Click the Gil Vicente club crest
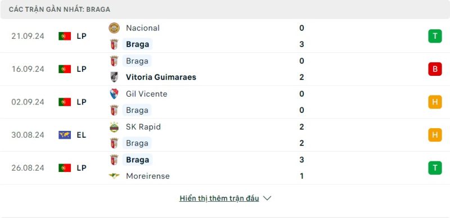Viewport: 450px width, 218px height. pos(114,94)
